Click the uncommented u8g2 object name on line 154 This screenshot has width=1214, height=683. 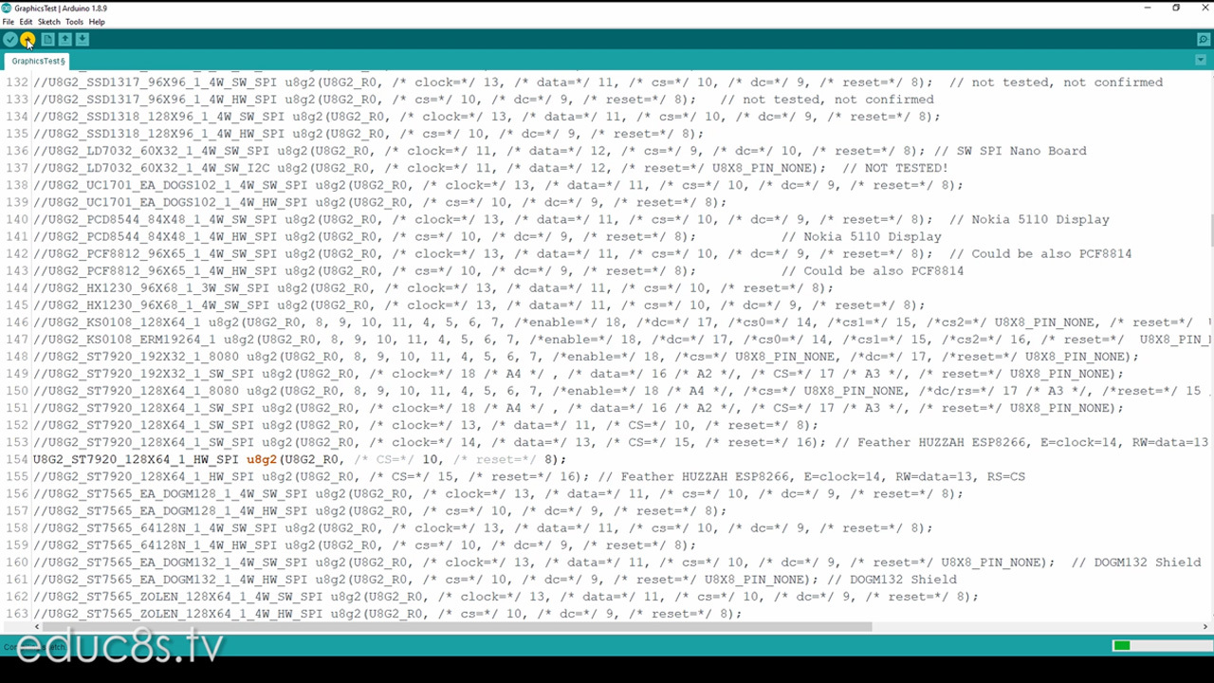point(262,459)
